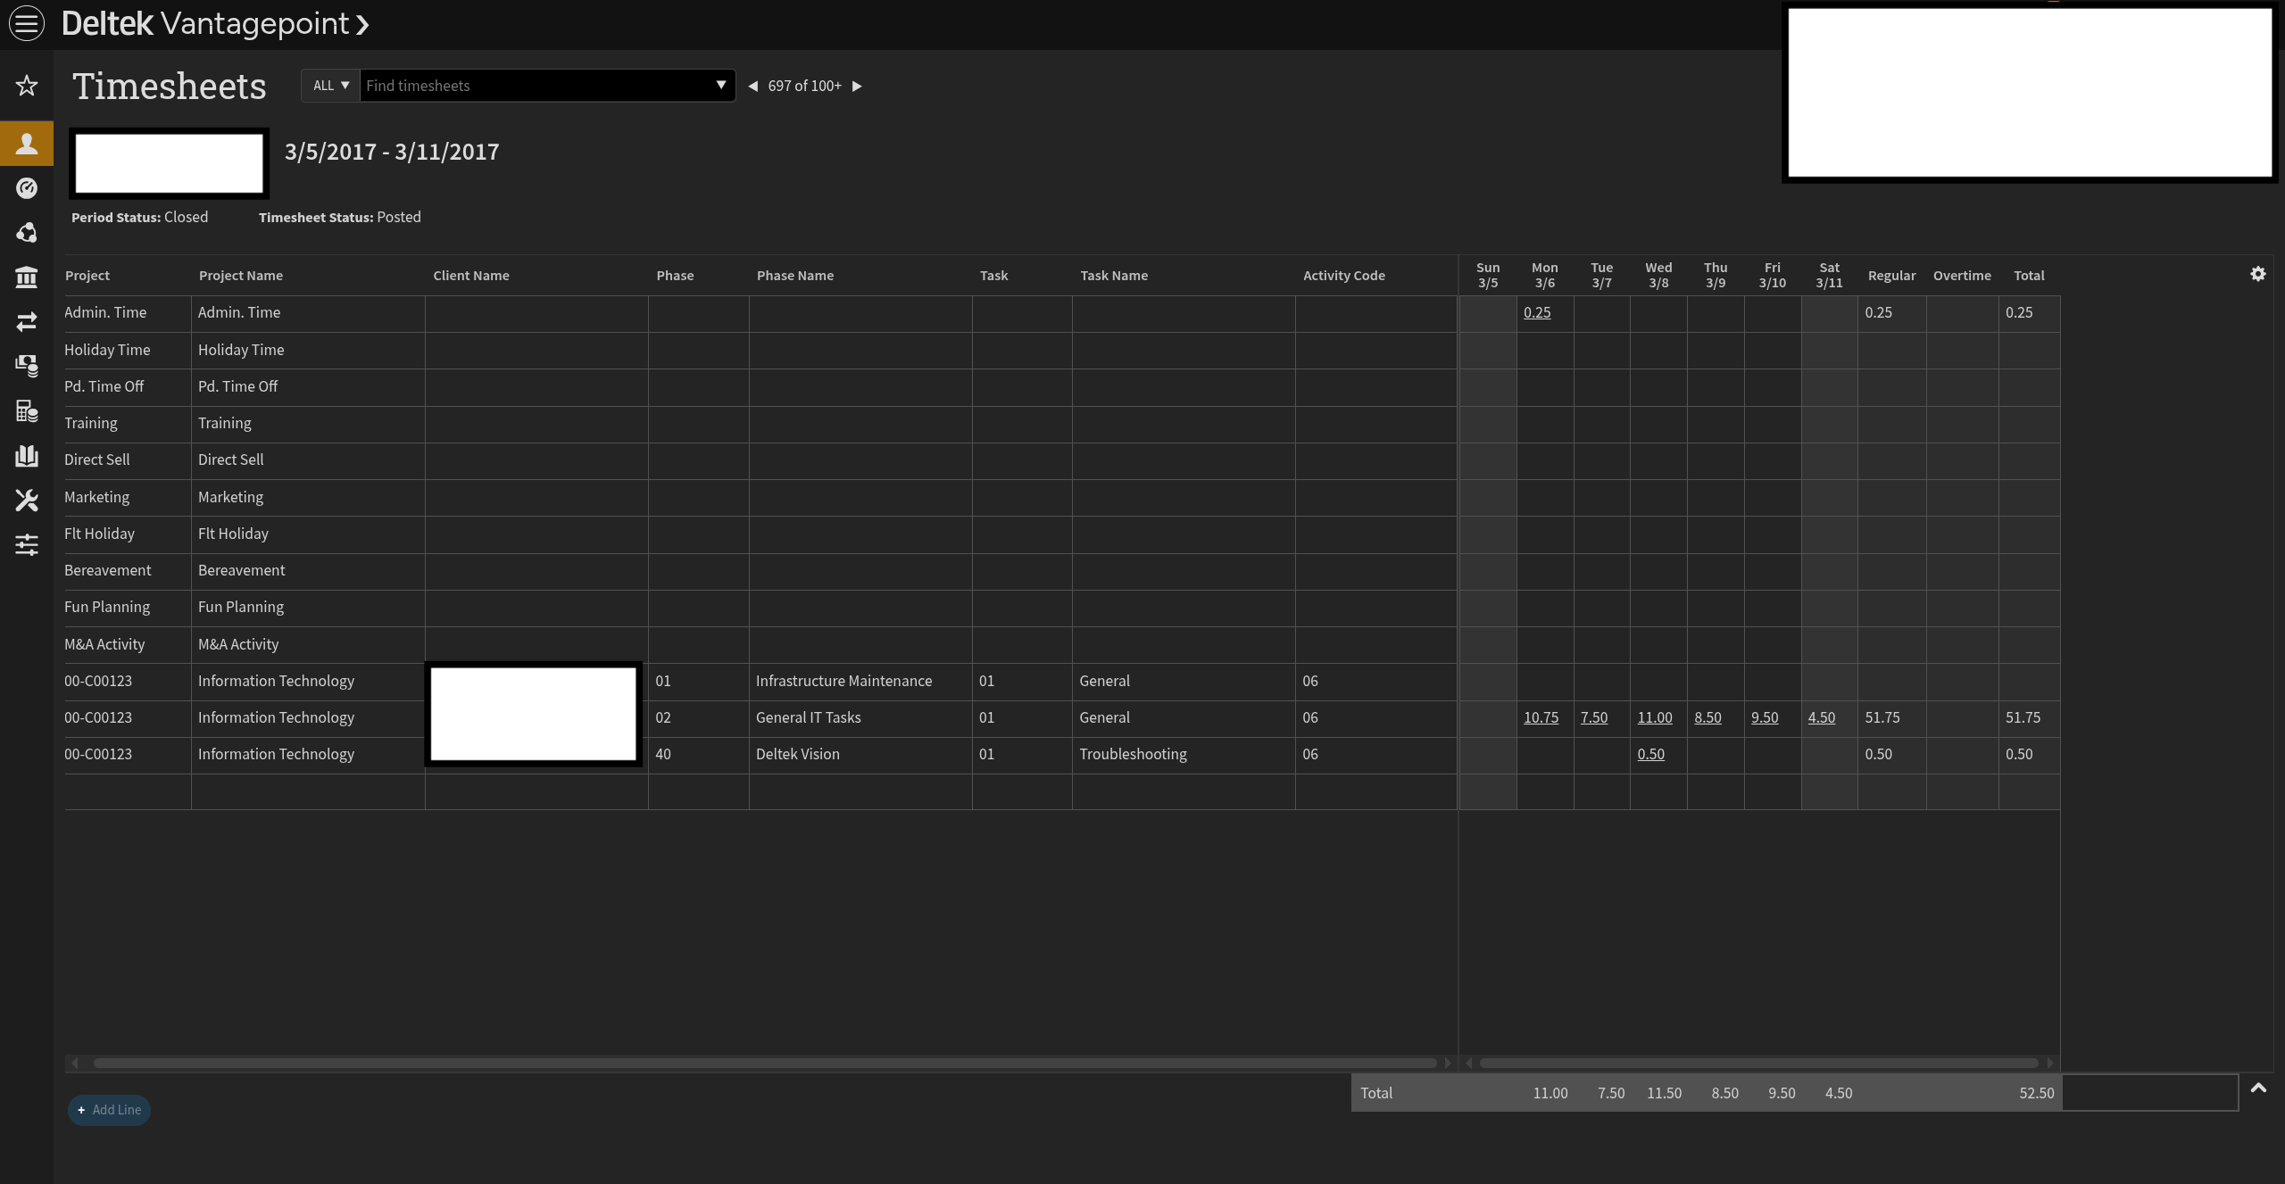Open the Find timesheets dropdown arrow

click(720, 86)
